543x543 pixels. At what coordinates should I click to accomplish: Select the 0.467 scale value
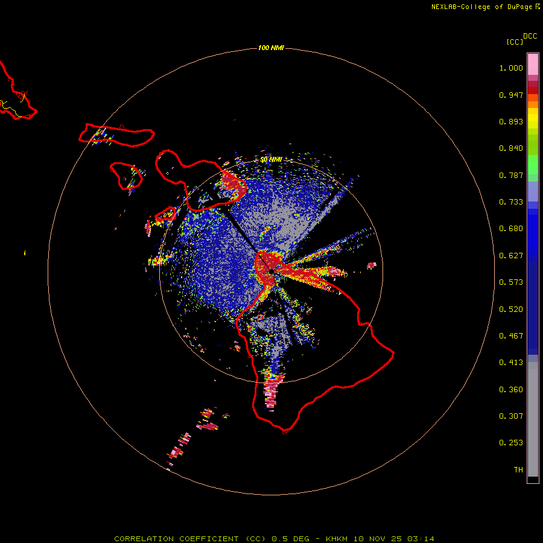[511, 336]
